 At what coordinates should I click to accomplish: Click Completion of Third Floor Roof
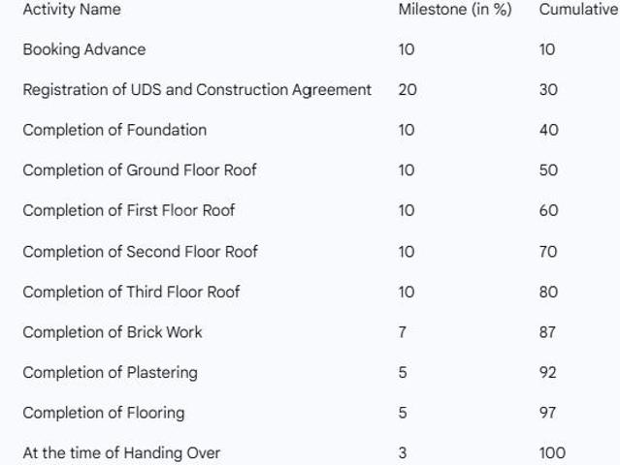tap(131, 292)
